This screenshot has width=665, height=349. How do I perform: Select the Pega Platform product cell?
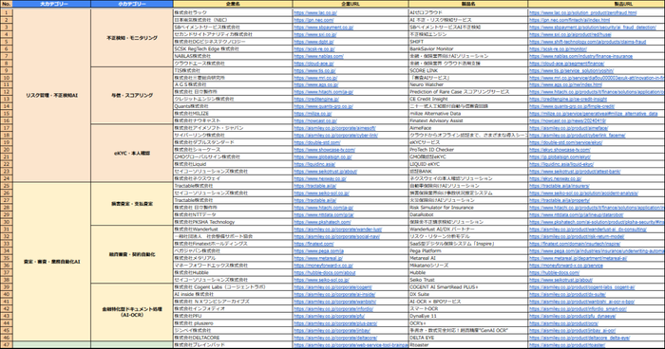pyautogui.click(x=468, y=251)
